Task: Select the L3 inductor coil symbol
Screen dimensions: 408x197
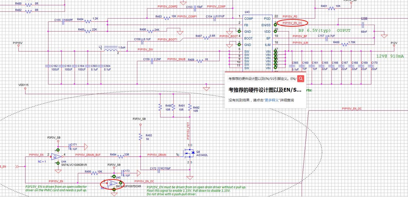Action: pos(110,49)
